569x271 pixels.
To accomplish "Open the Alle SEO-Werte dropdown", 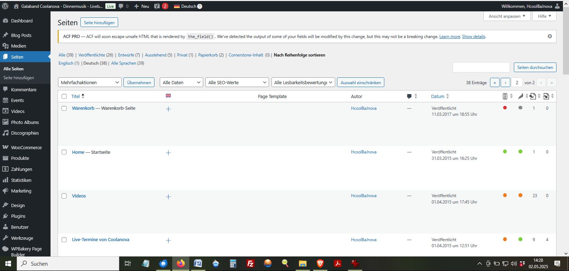I will pyautogui.click(x=237, y=82).
